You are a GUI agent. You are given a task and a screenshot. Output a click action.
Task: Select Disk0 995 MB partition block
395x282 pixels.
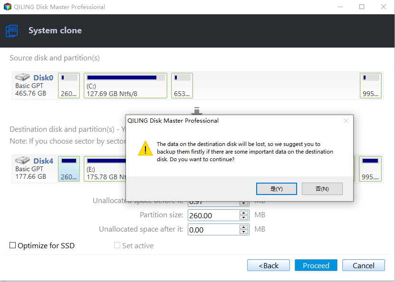pyautogui.click(x=371, y=86)
